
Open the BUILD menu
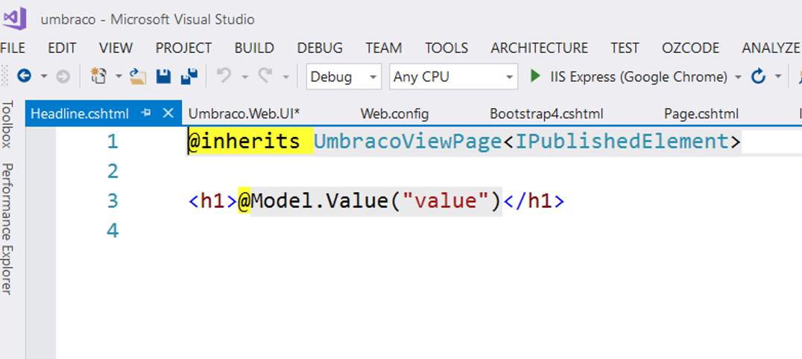[254, 48]
